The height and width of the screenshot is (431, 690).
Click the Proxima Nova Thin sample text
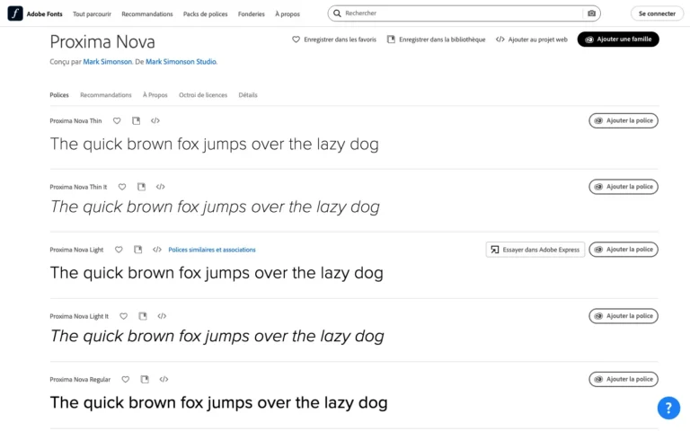coord(215,145)
